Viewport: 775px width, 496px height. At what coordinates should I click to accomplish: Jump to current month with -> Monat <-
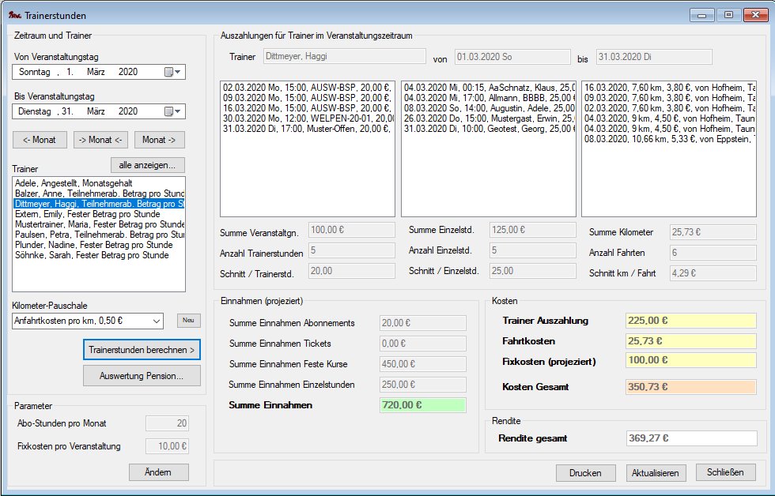click(x=100, y=140)
